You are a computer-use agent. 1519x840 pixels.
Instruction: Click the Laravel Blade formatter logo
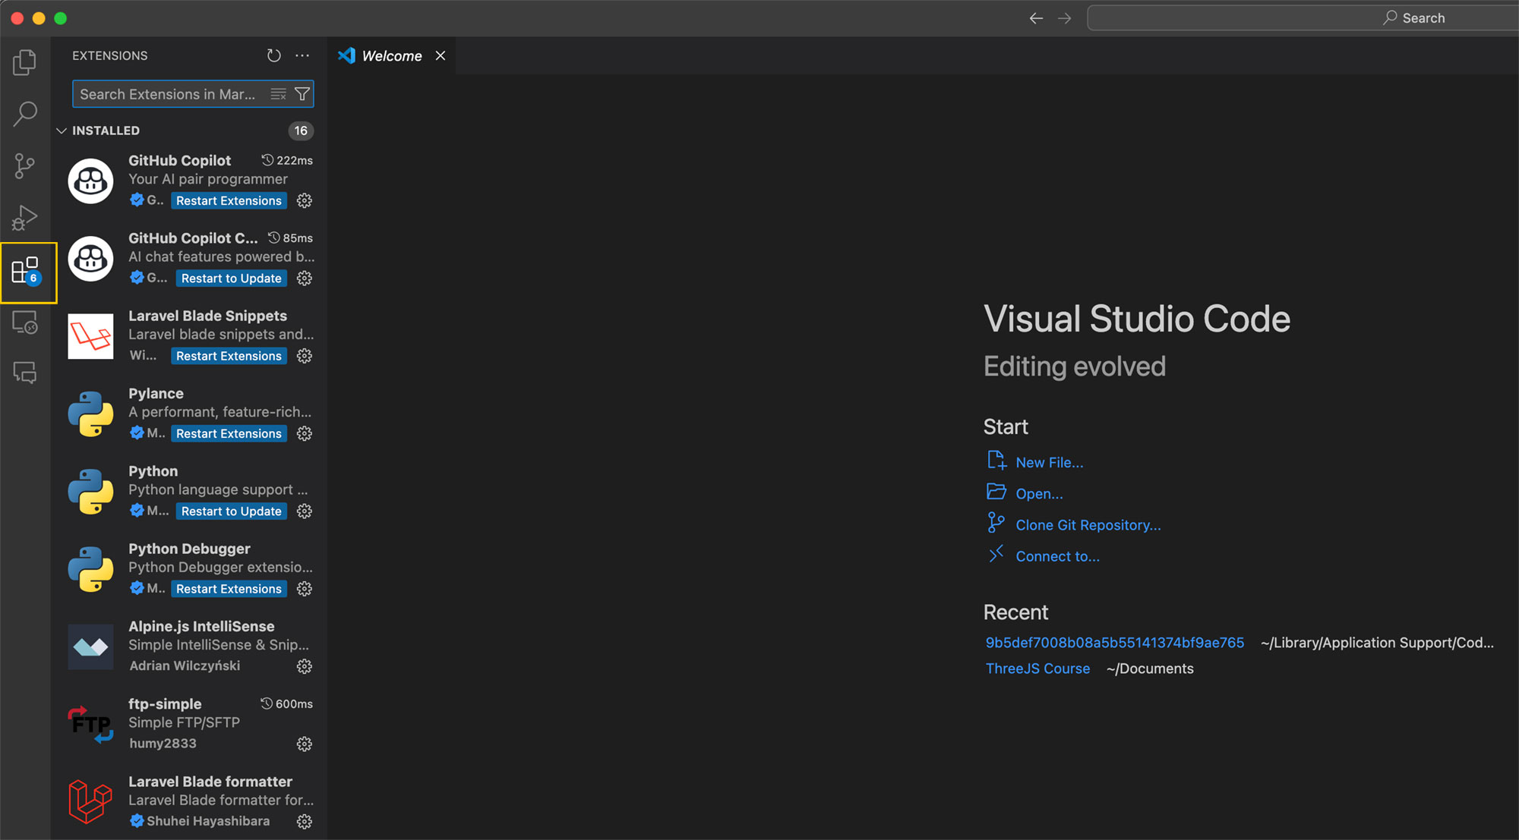click(90, 802)
